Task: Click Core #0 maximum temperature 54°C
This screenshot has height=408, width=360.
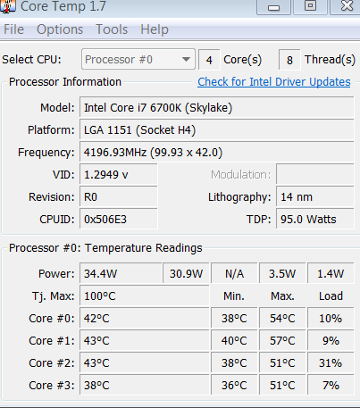Action: (282, 318)
